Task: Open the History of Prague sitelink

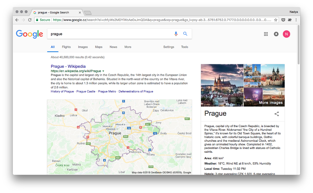Action: click(62, 92)
